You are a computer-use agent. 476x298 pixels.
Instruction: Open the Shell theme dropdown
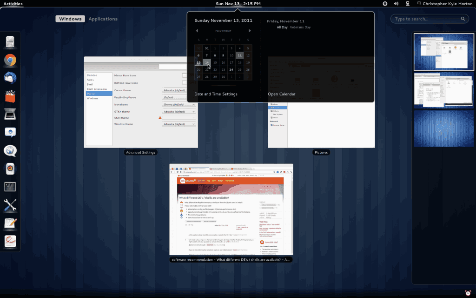pos(178,118)
